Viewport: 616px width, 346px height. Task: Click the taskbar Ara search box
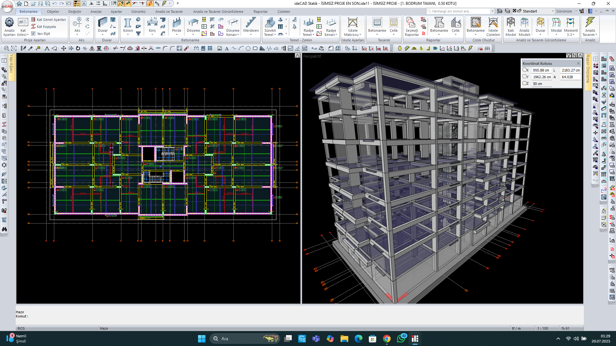coord(245,339)
